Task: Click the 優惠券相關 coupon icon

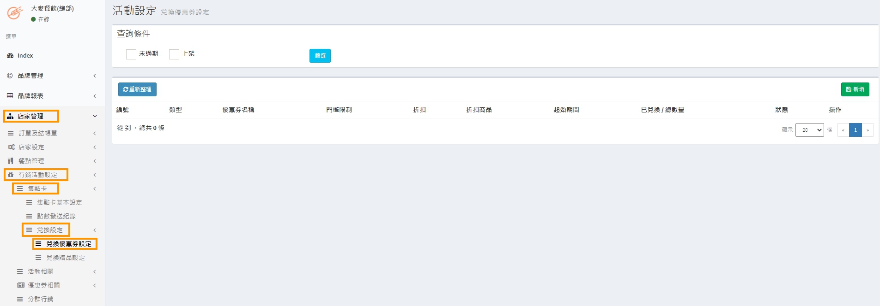Action: [x=20, y=285]
